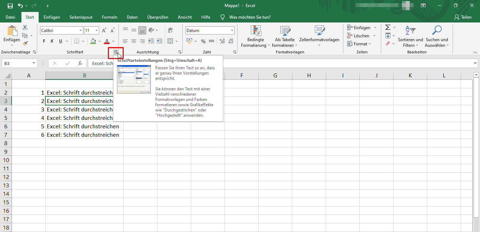Toggle underline formatting U
480x232 pixels.
tap(60, 41)
